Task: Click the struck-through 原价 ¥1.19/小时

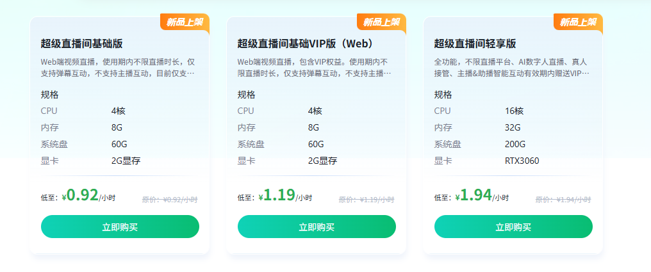Action: tap(367, 200)
